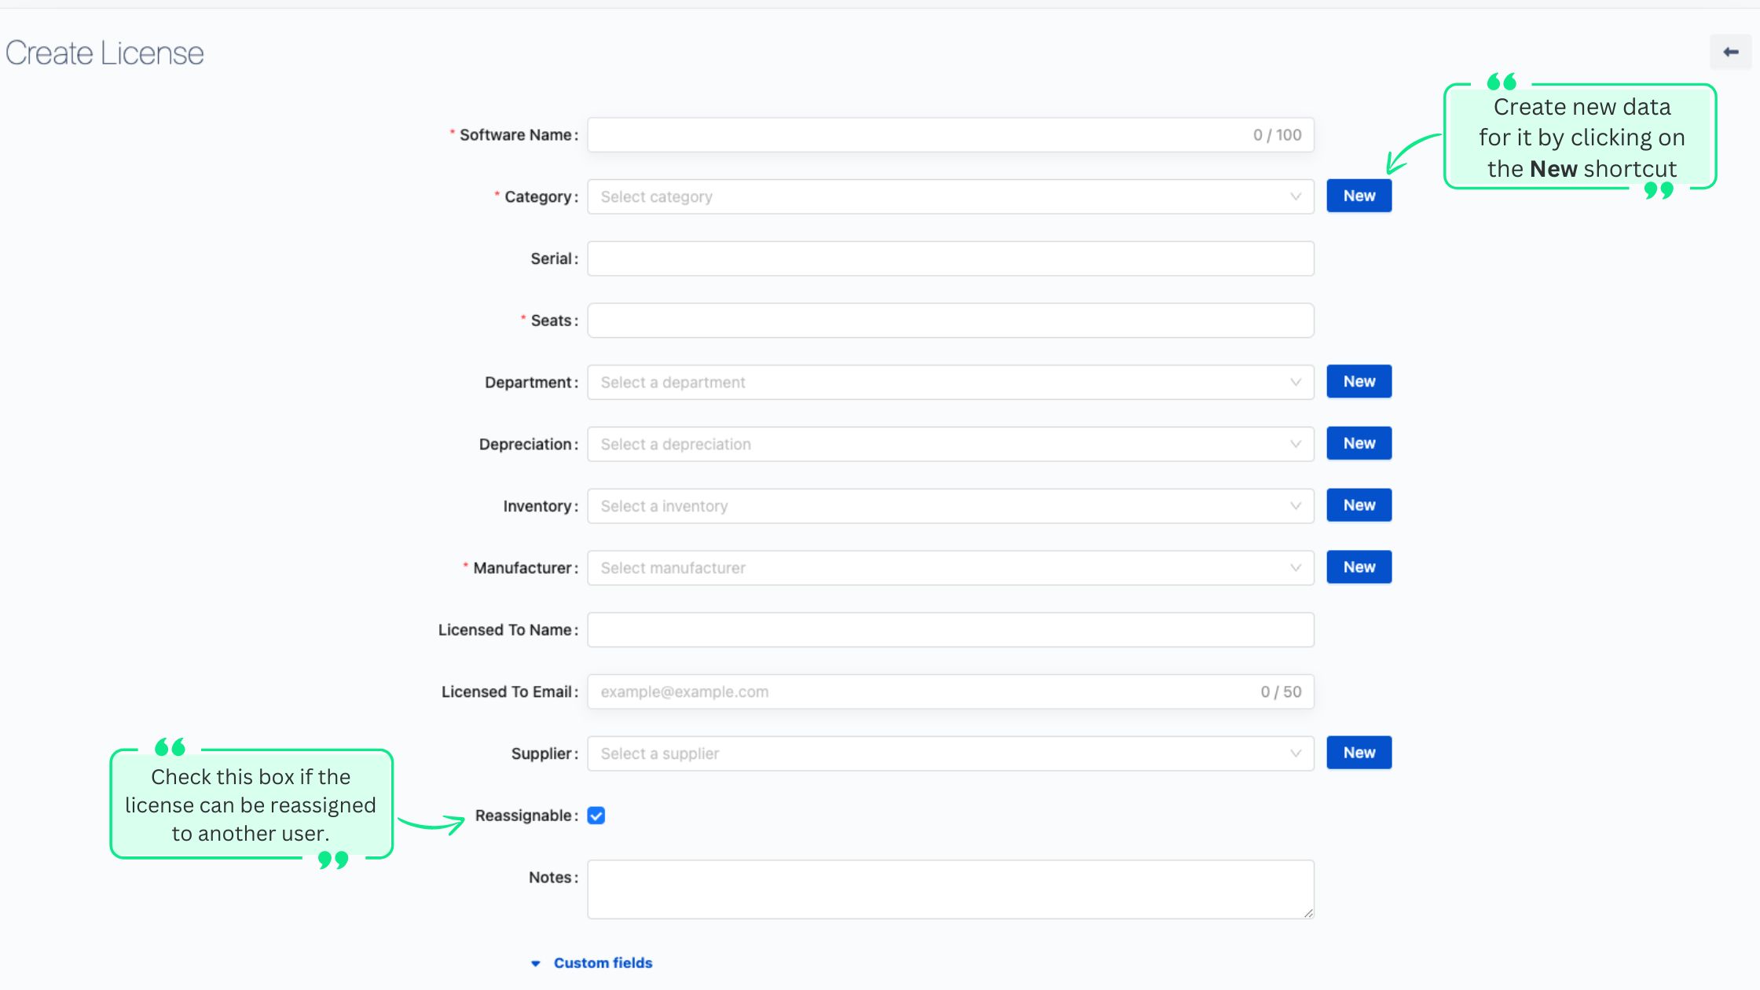The height and width of the screenshot is (990, 1760).
Task: Expand the Custom fields section
Action: [x=602, y=962]
